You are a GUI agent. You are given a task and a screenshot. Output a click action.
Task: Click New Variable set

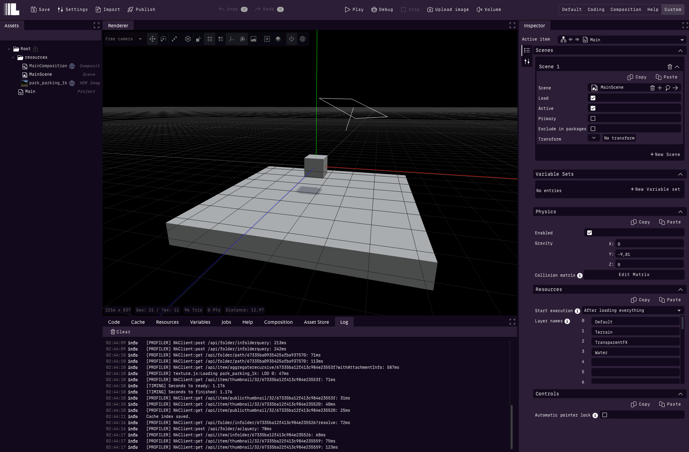pyautogui.click(x=655, y=189)
